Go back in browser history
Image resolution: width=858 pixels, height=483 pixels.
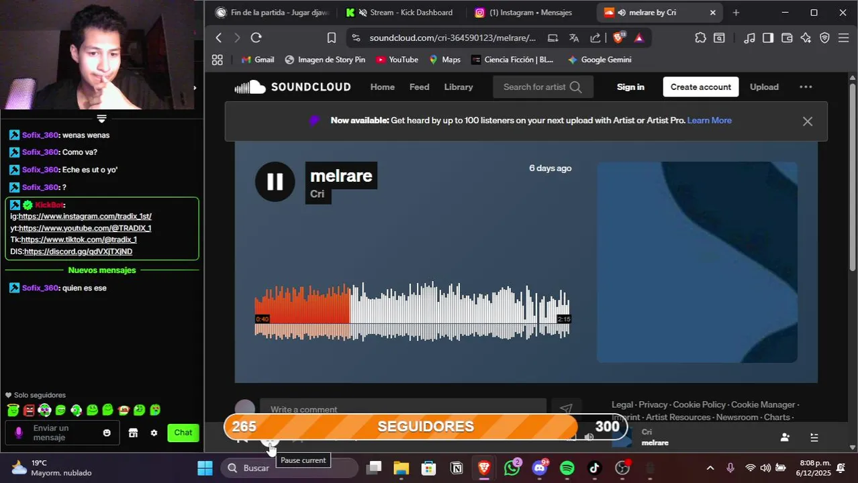pos(218,38)
